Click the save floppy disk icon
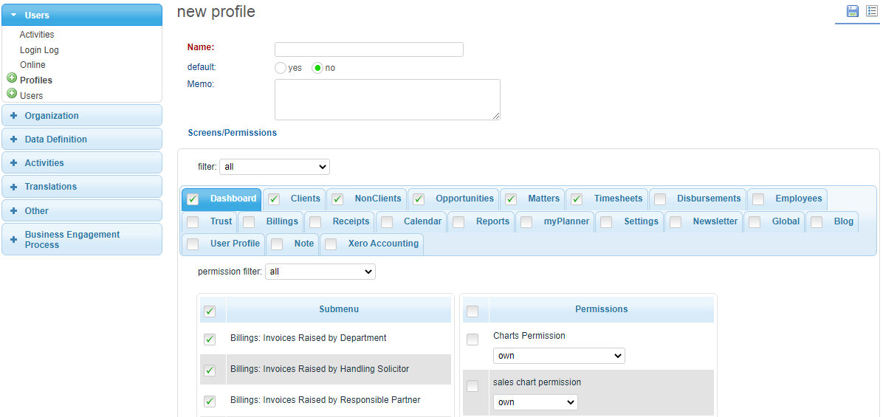Image resolution: width=883 pixels, height=417 pixels. coord(853,11)
